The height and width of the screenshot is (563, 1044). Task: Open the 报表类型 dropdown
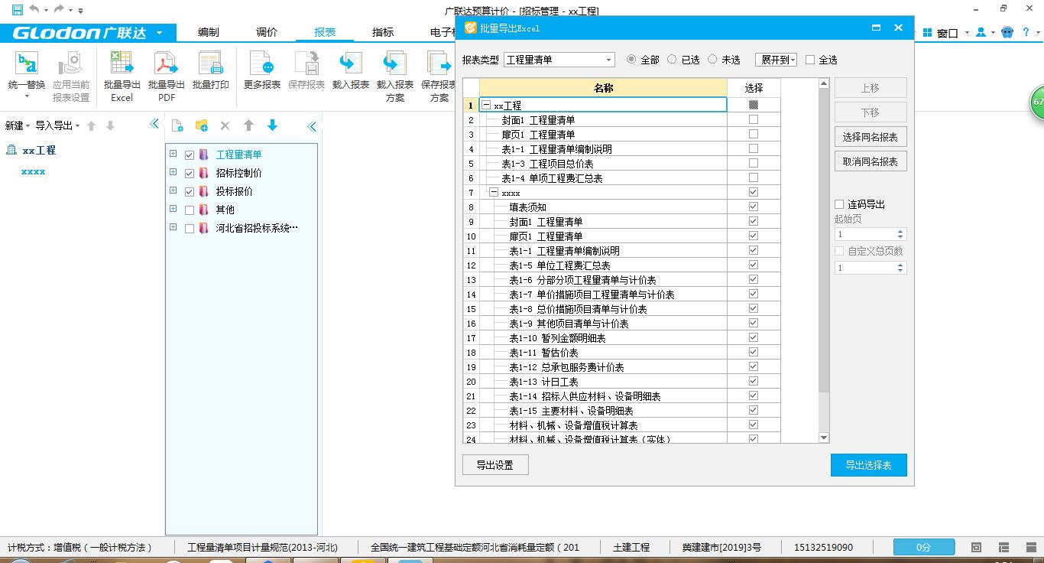(609, 59)
